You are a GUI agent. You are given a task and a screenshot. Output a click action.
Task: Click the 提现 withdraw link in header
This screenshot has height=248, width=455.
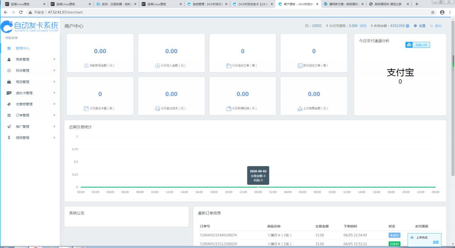coord(363,26)
